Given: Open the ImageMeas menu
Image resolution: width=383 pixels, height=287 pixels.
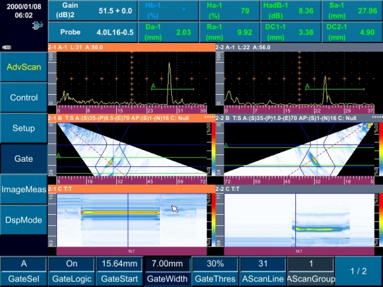Looking at the screenshot, I should 24,190.
